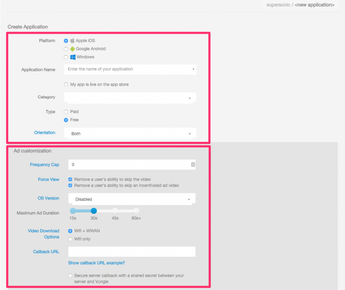Click the Windows logo icon beside Windows
Screen dimensions: 345x290
[72, 57]
